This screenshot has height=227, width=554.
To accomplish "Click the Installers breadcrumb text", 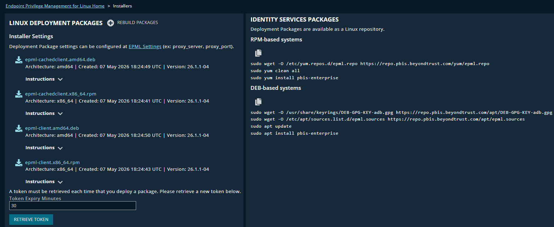I will (122, 6).
